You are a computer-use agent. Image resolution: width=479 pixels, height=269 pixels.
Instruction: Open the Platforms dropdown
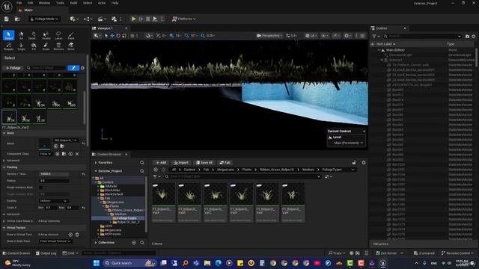pyautogui.click(x=184, y=19)
